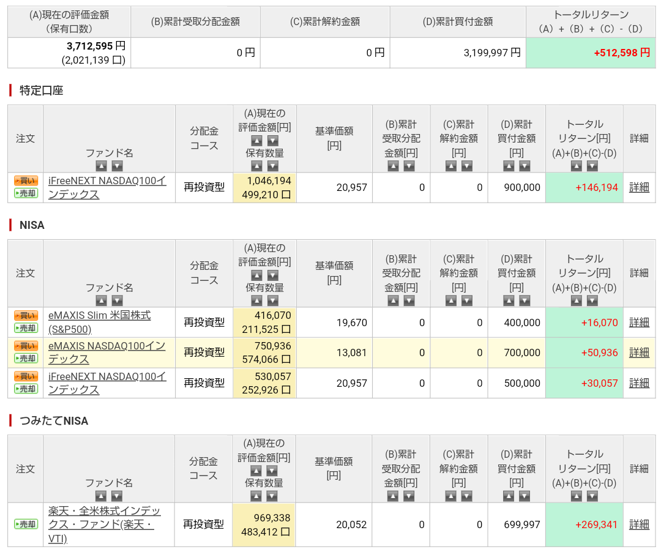The image size is (661, 552).
Task: Click 買い for eMAXIS Slim 米国株式(S&P500)
Action: point(26,316)
